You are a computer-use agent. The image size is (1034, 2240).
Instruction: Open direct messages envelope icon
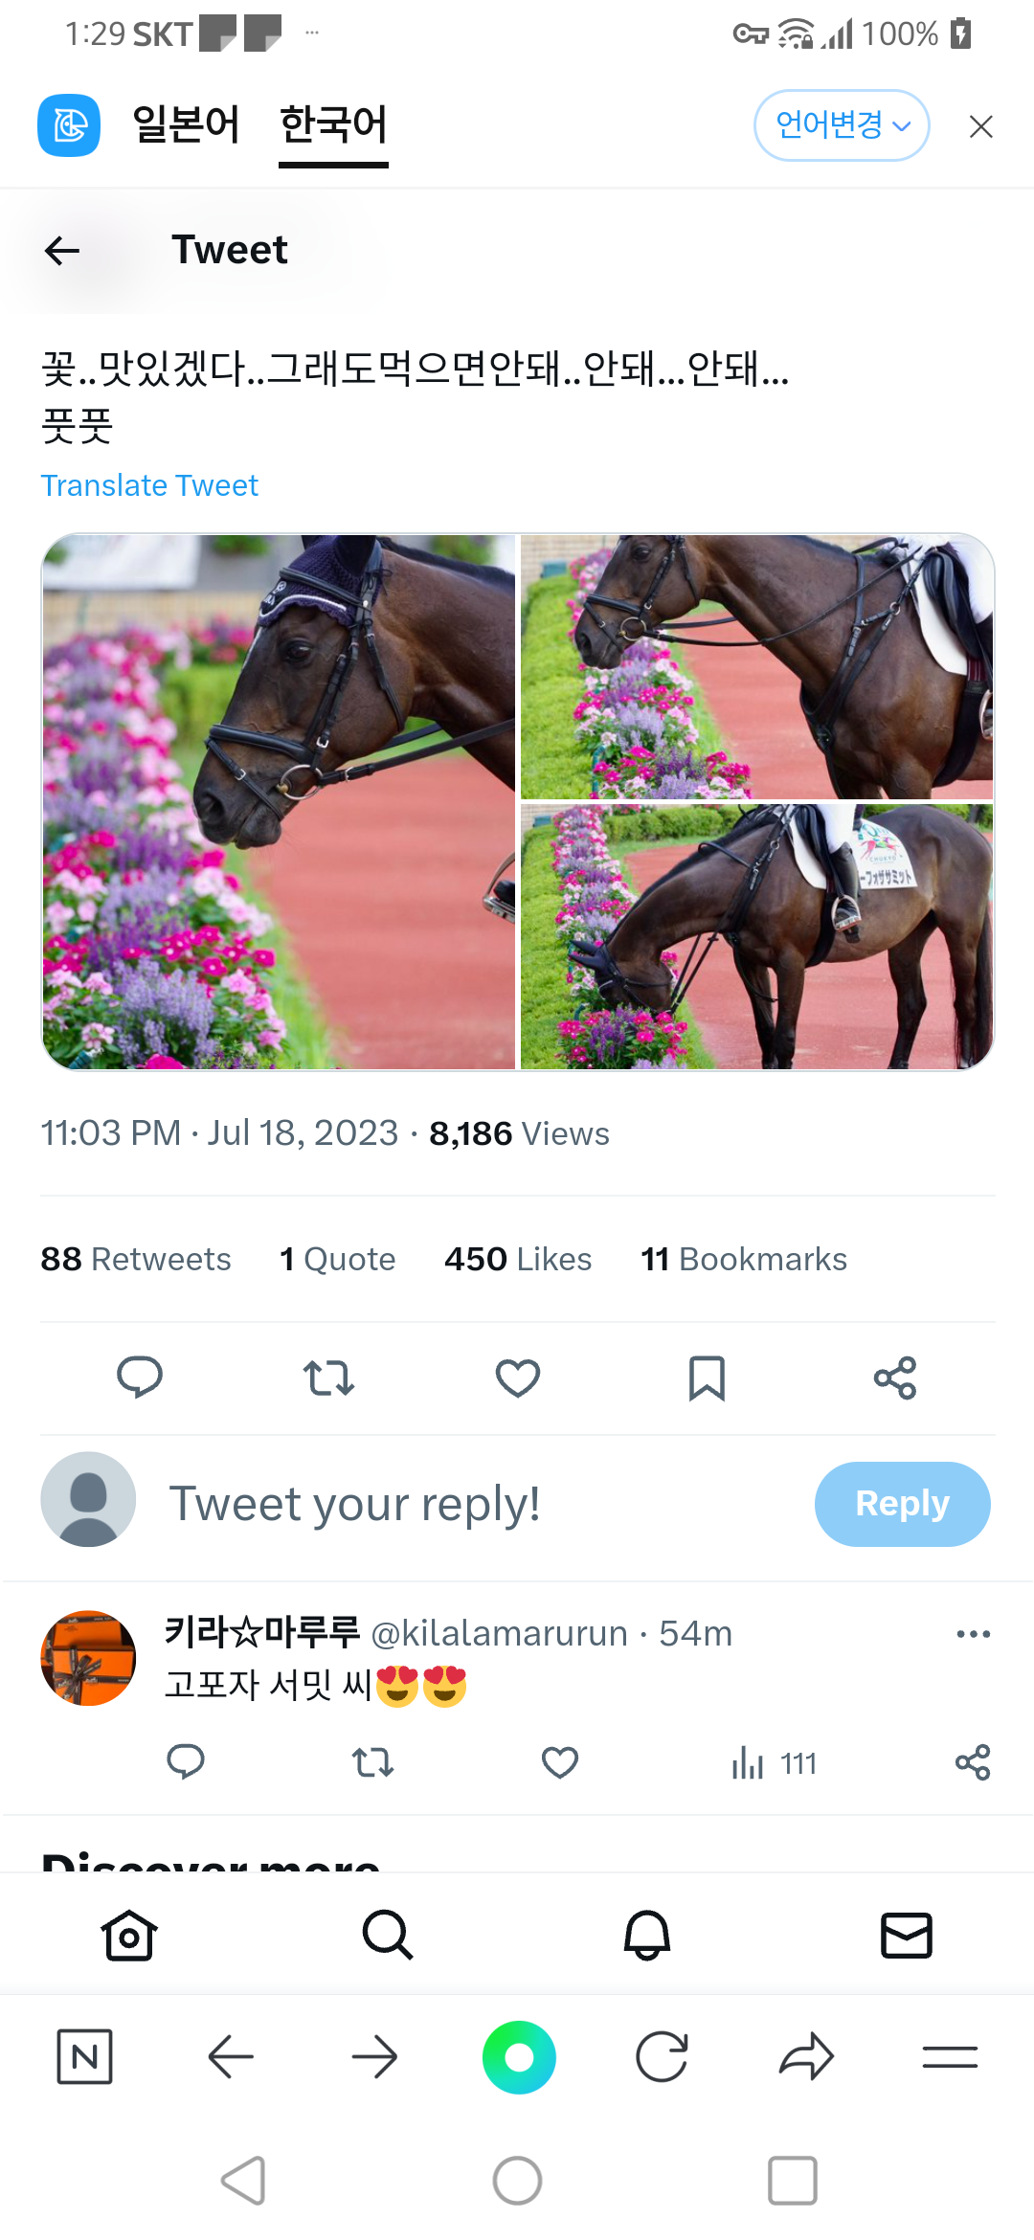906,1936
